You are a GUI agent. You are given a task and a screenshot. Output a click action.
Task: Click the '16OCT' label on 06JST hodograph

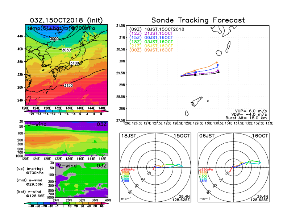pos(260,136)
